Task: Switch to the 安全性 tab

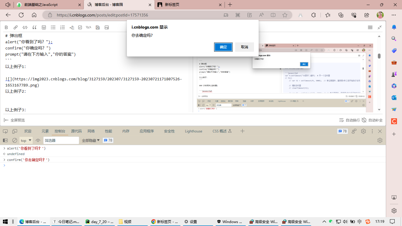Action: pyautogui.click(x=170, y=131)
